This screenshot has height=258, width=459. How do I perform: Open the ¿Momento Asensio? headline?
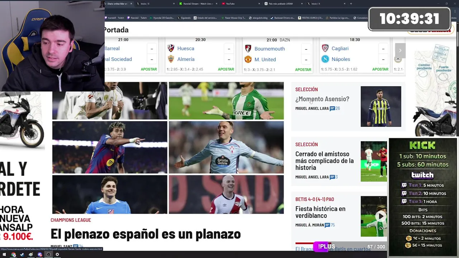pos(322,99)
